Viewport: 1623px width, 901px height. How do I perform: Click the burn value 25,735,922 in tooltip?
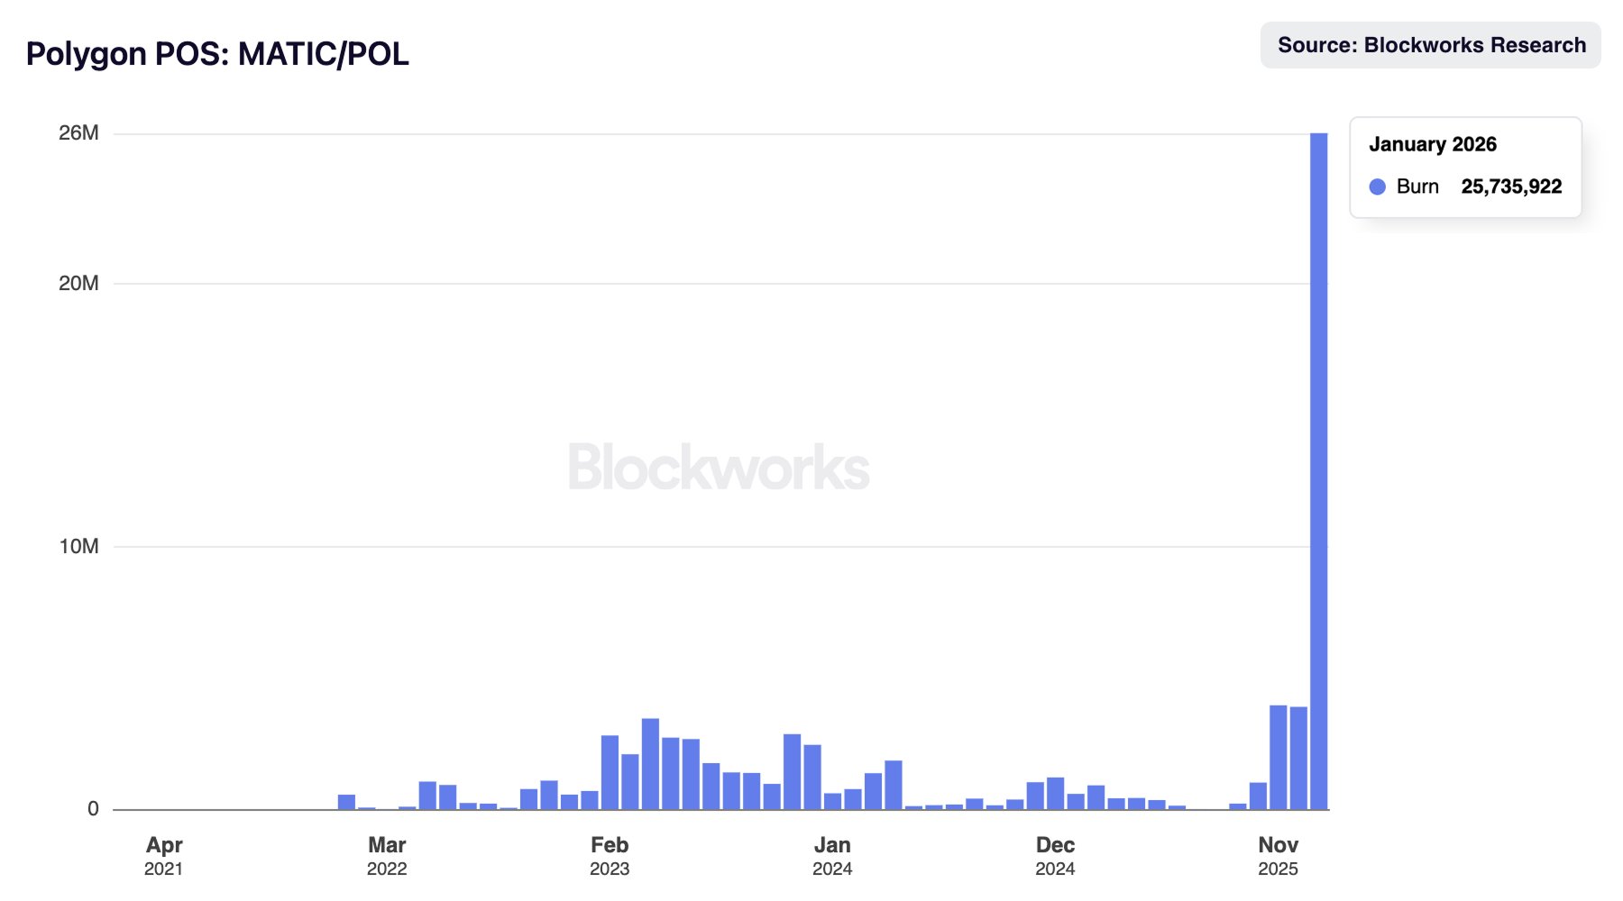tap(1511, 187)
